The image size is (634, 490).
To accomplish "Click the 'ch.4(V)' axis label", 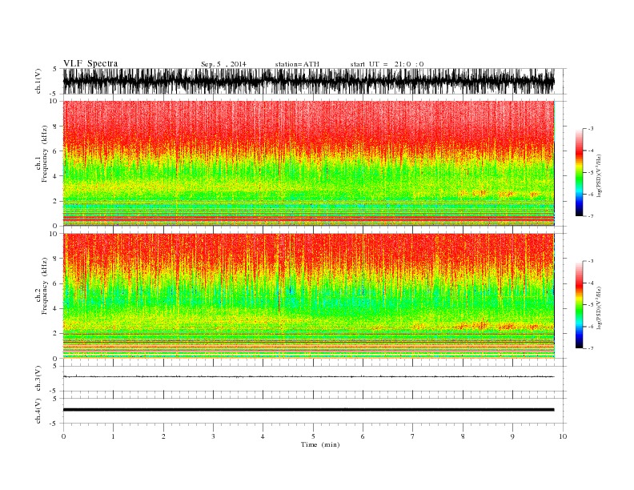I will [x=38, y=411].
